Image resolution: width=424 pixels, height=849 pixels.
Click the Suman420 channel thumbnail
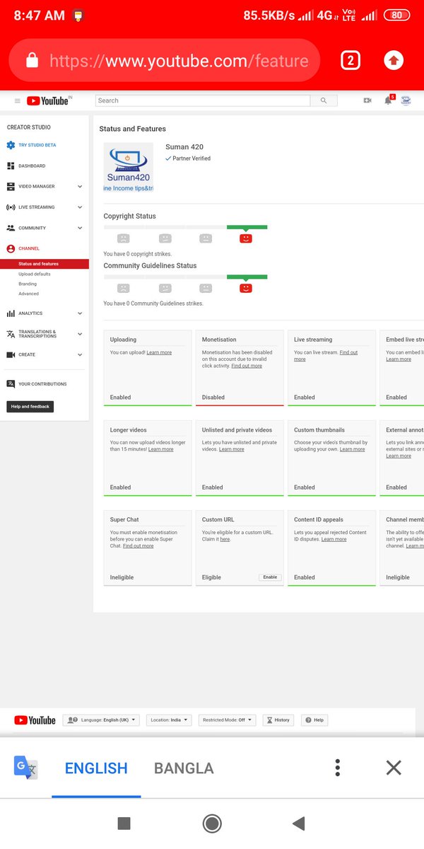point(129,168)
